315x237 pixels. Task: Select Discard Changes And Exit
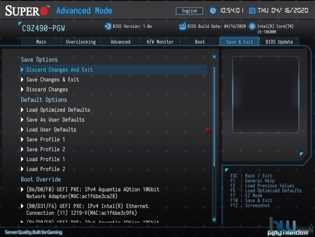(x=113, y=70)
